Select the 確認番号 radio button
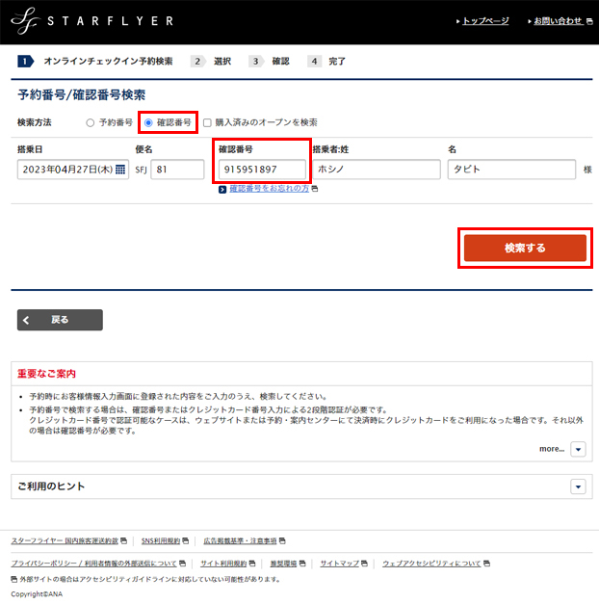 pyautogui.click(x=148, y=123)
